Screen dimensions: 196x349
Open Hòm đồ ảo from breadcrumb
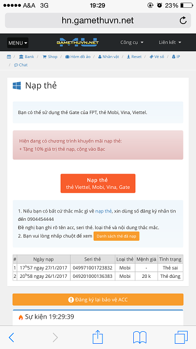[x=78, y=57]
